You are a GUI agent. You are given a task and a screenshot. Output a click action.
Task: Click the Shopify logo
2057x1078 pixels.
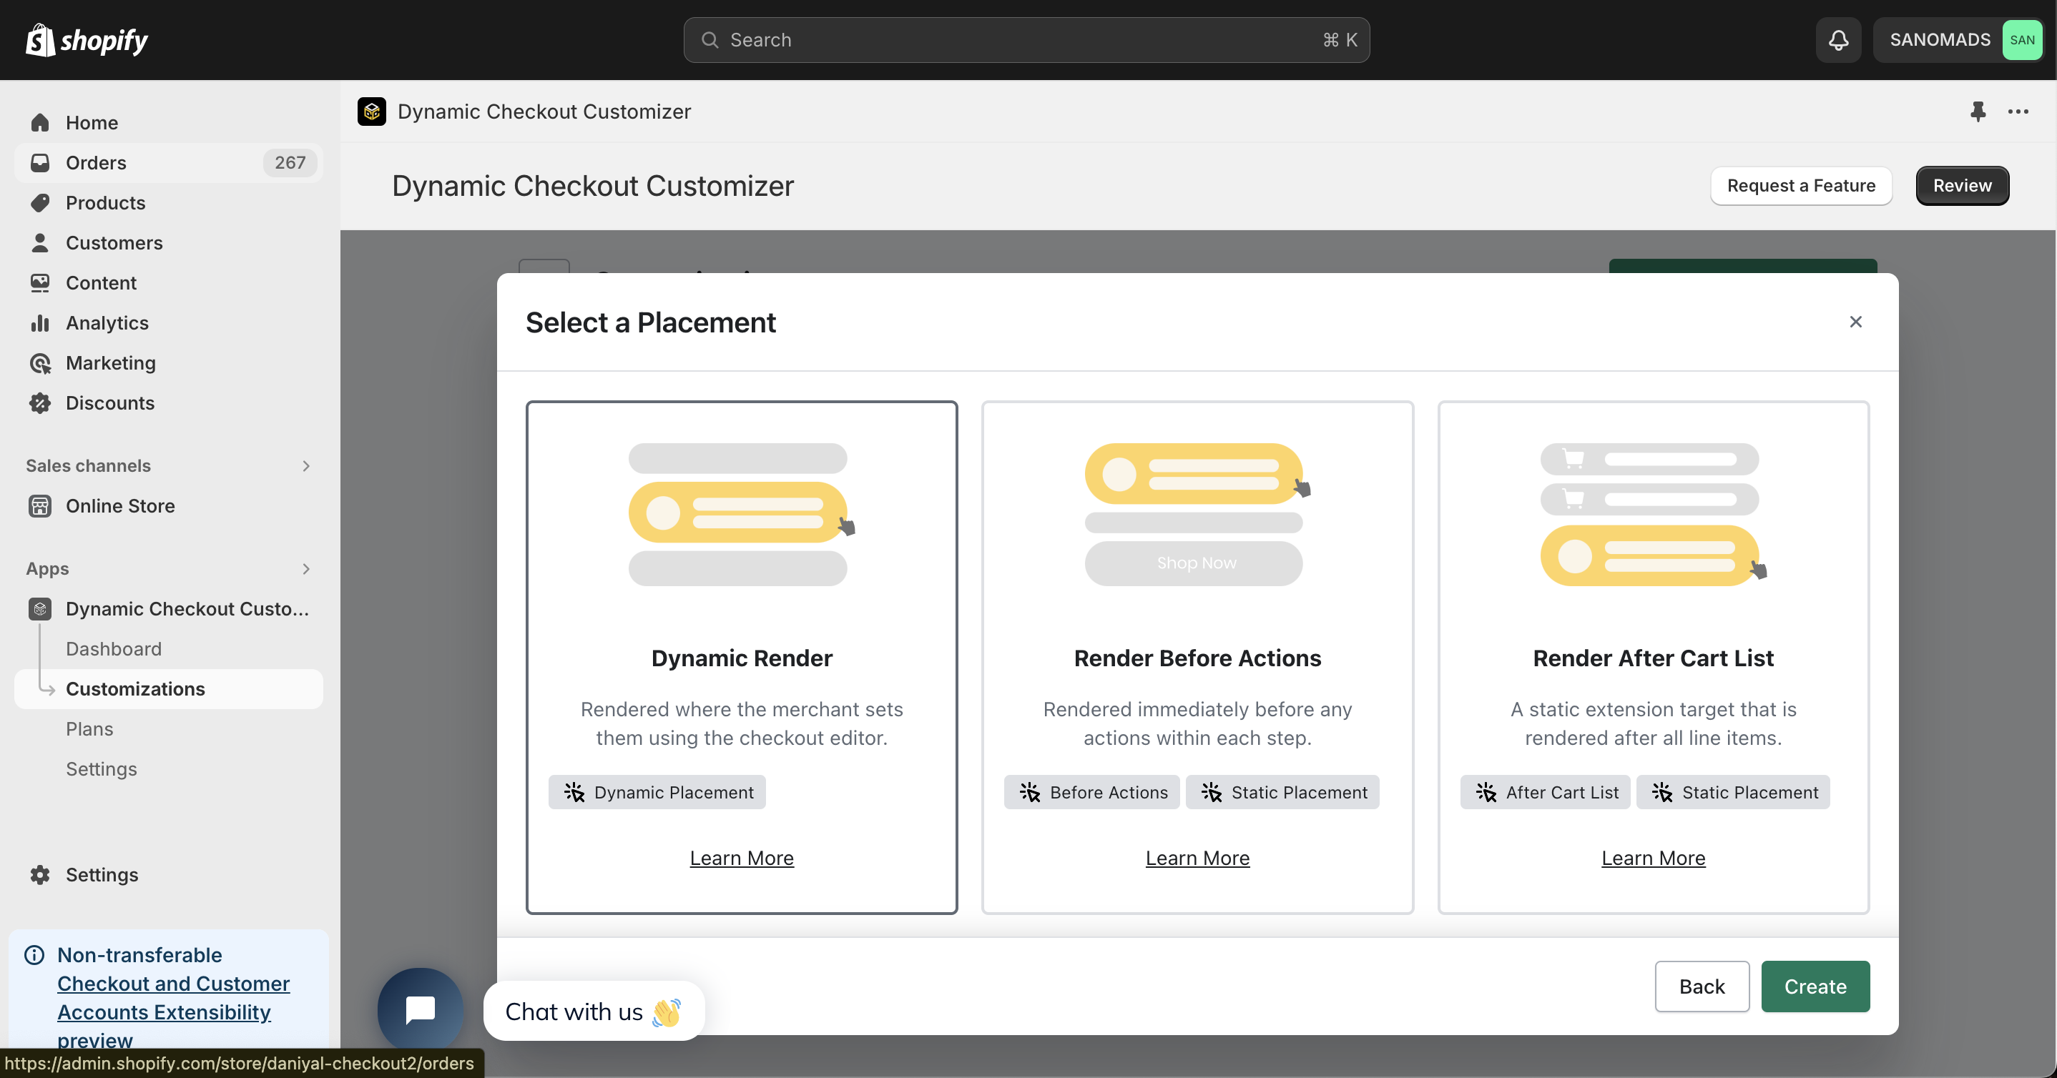87,40
